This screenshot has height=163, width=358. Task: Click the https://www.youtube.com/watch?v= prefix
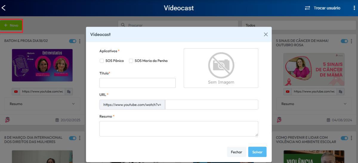pyautogui.click(x=132, y=105)
